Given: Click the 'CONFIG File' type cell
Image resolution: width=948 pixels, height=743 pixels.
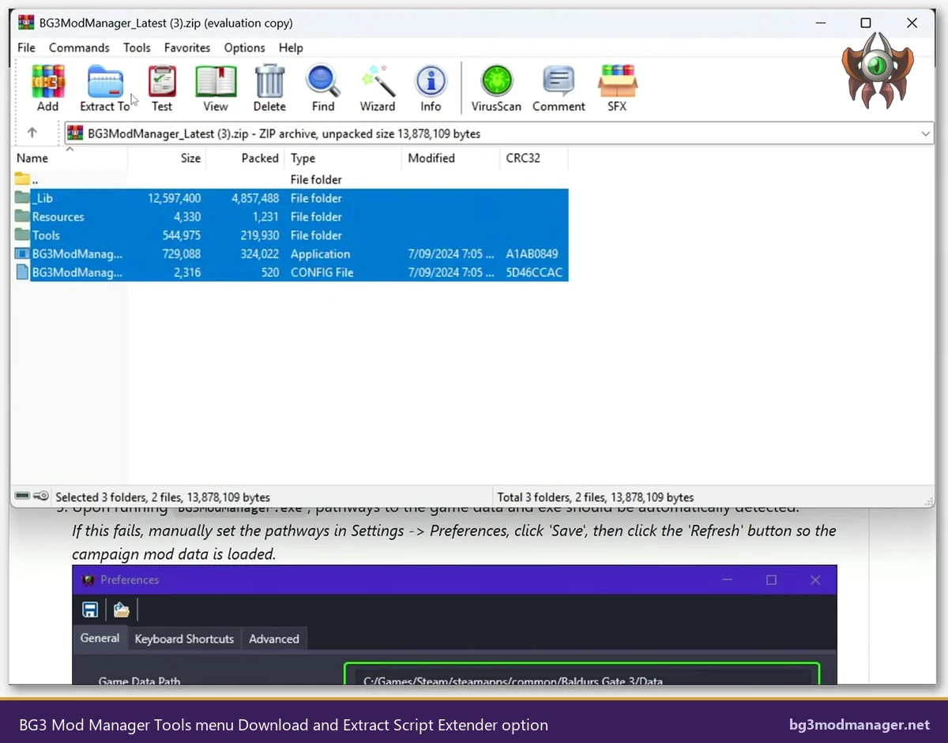Looking at the screenshot, I should point(322,272).
